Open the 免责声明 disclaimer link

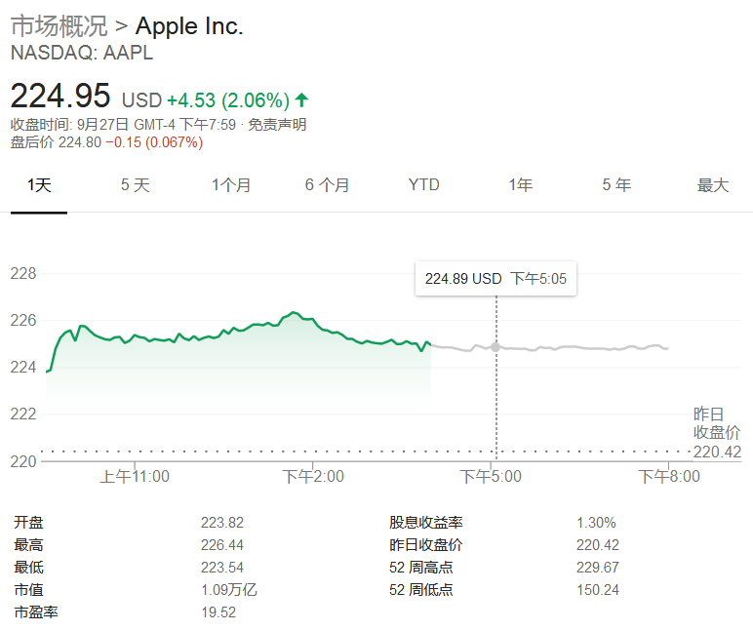277,124
